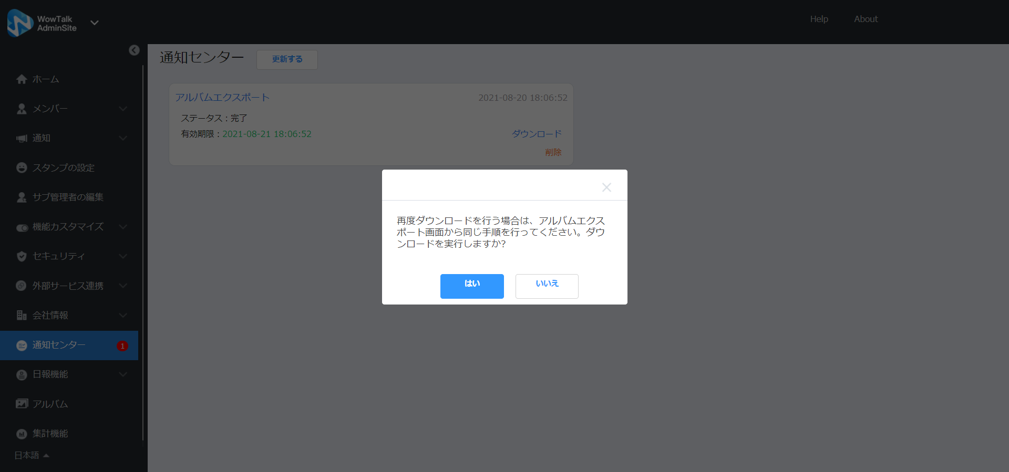Click the red notification badge showing 1

(122, 346)
